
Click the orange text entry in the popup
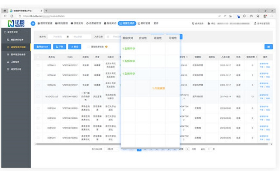point(159,88)
